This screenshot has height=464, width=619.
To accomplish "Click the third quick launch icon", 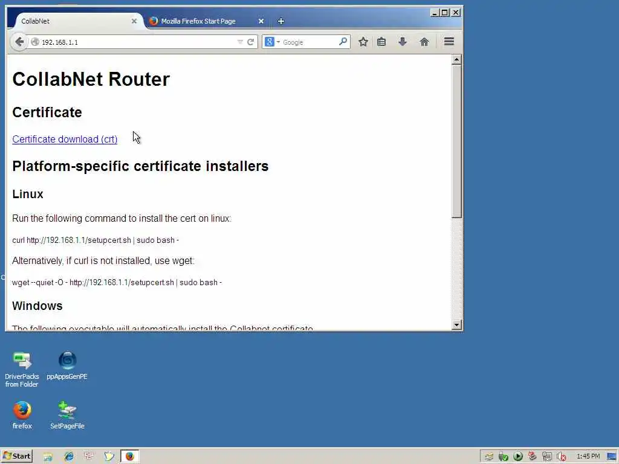I will click(x=89, y=457).
